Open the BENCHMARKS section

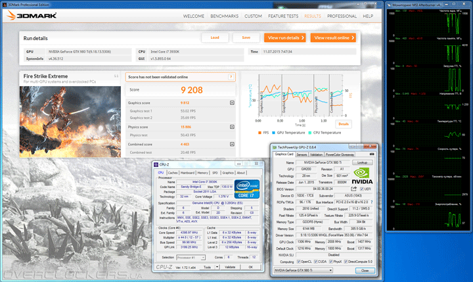point(225,16)
